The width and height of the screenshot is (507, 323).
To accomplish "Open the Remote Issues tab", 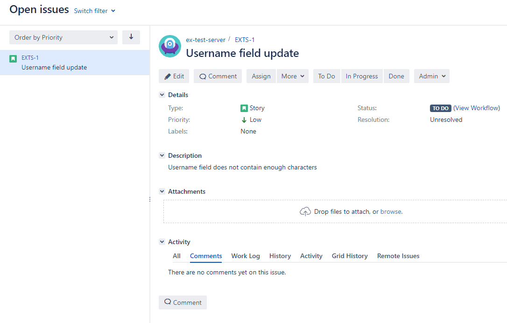I will click(x=398, y=256).
